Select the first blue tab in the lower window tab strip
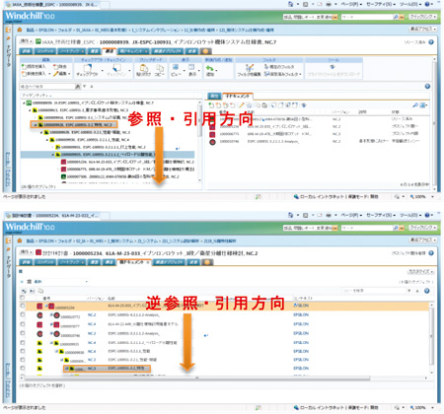 tap(27, 262)
